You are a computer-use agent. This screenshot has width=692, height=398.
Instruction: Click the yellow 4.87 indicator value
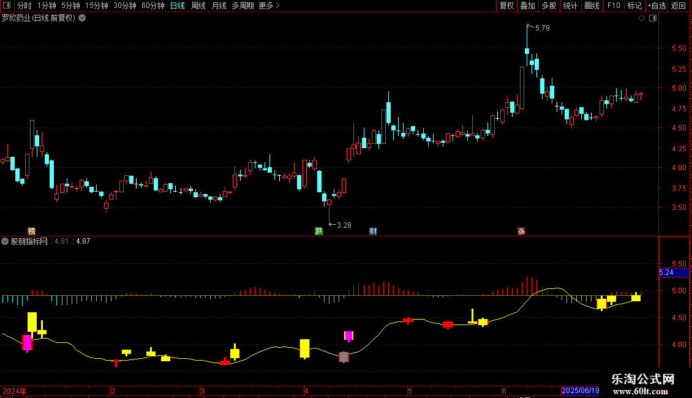pos(83,241)
